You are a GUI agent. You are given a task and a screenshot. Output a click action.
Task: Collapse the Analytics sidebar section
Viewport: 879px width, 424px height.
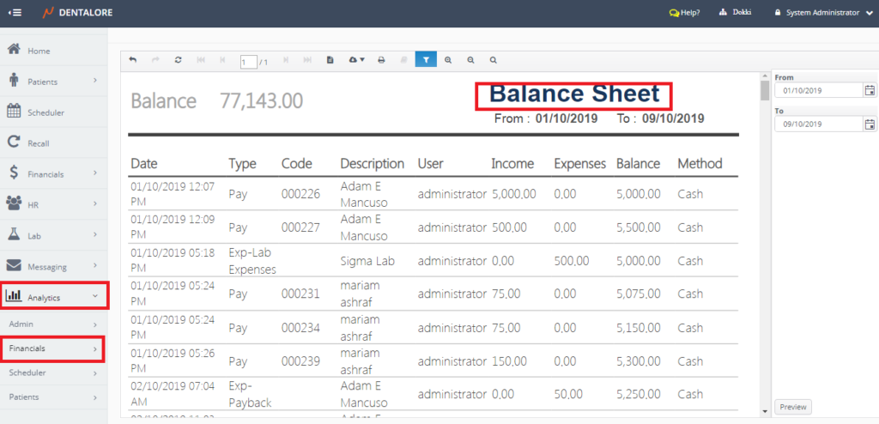(x=53, y=298)
